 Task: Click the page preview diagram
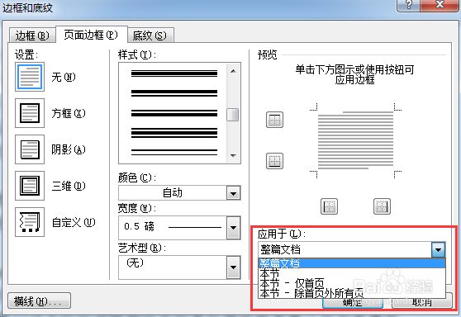[355, 140]
